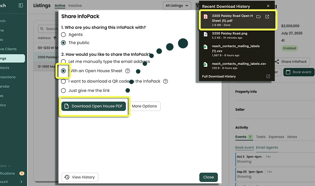Click the help icon beside QR code option

coord(166,81)
